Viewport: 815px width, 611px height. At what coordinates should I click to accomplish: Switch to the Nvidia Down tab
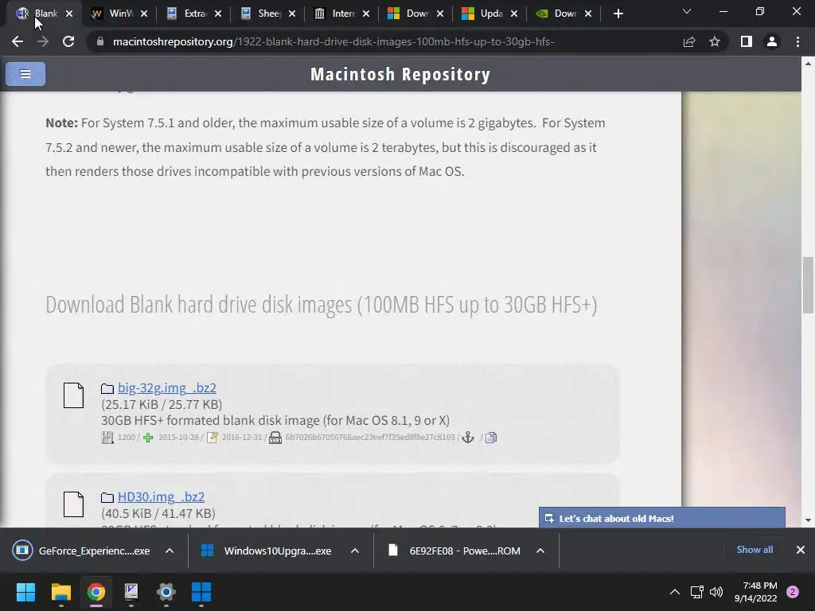click(x=558, y=14)
